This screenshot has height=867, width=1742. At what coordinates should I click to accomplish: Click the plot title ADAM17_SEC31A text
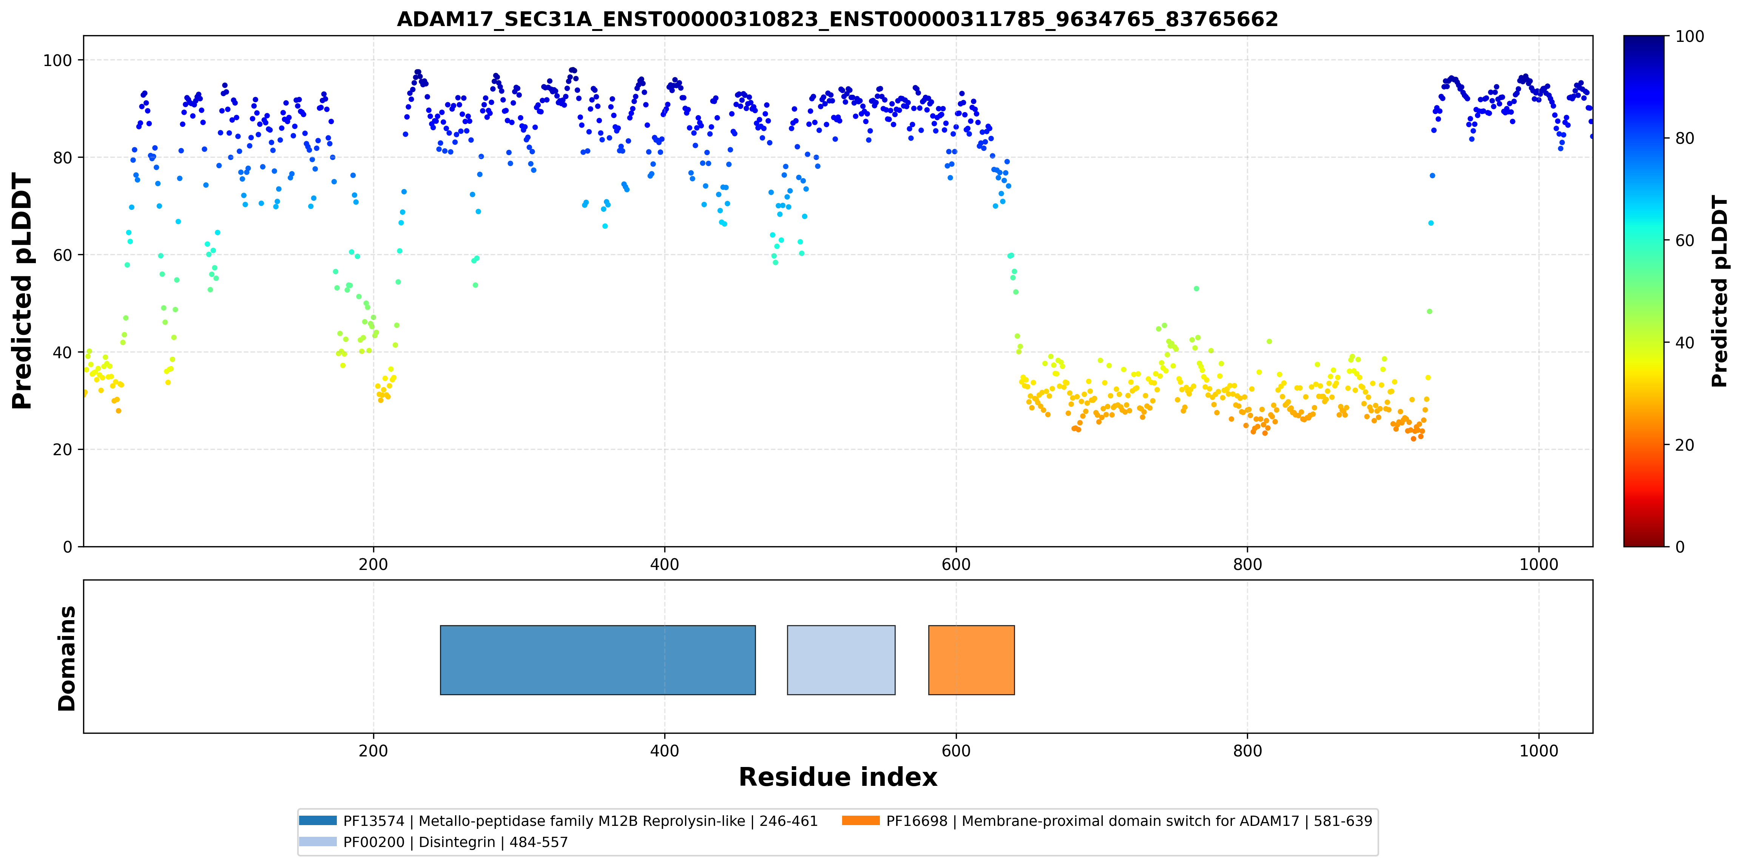tap(837, 19)
